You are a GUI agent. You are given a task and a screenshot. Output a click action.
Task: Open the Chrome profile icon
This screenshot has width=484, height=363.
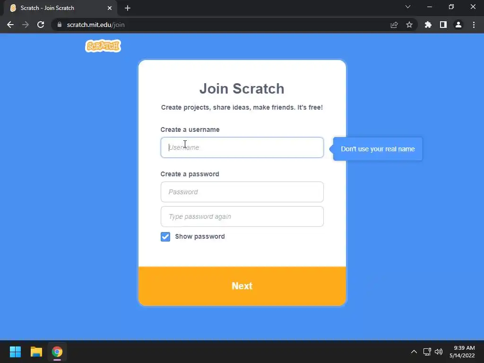[x=458, y=25]
